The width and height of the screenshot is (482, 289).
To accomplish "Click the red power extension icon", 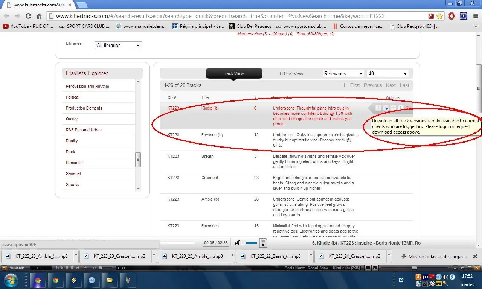I will coord(452,16).
